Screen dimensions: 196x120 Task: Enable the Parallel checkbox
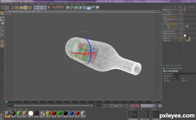187,81
